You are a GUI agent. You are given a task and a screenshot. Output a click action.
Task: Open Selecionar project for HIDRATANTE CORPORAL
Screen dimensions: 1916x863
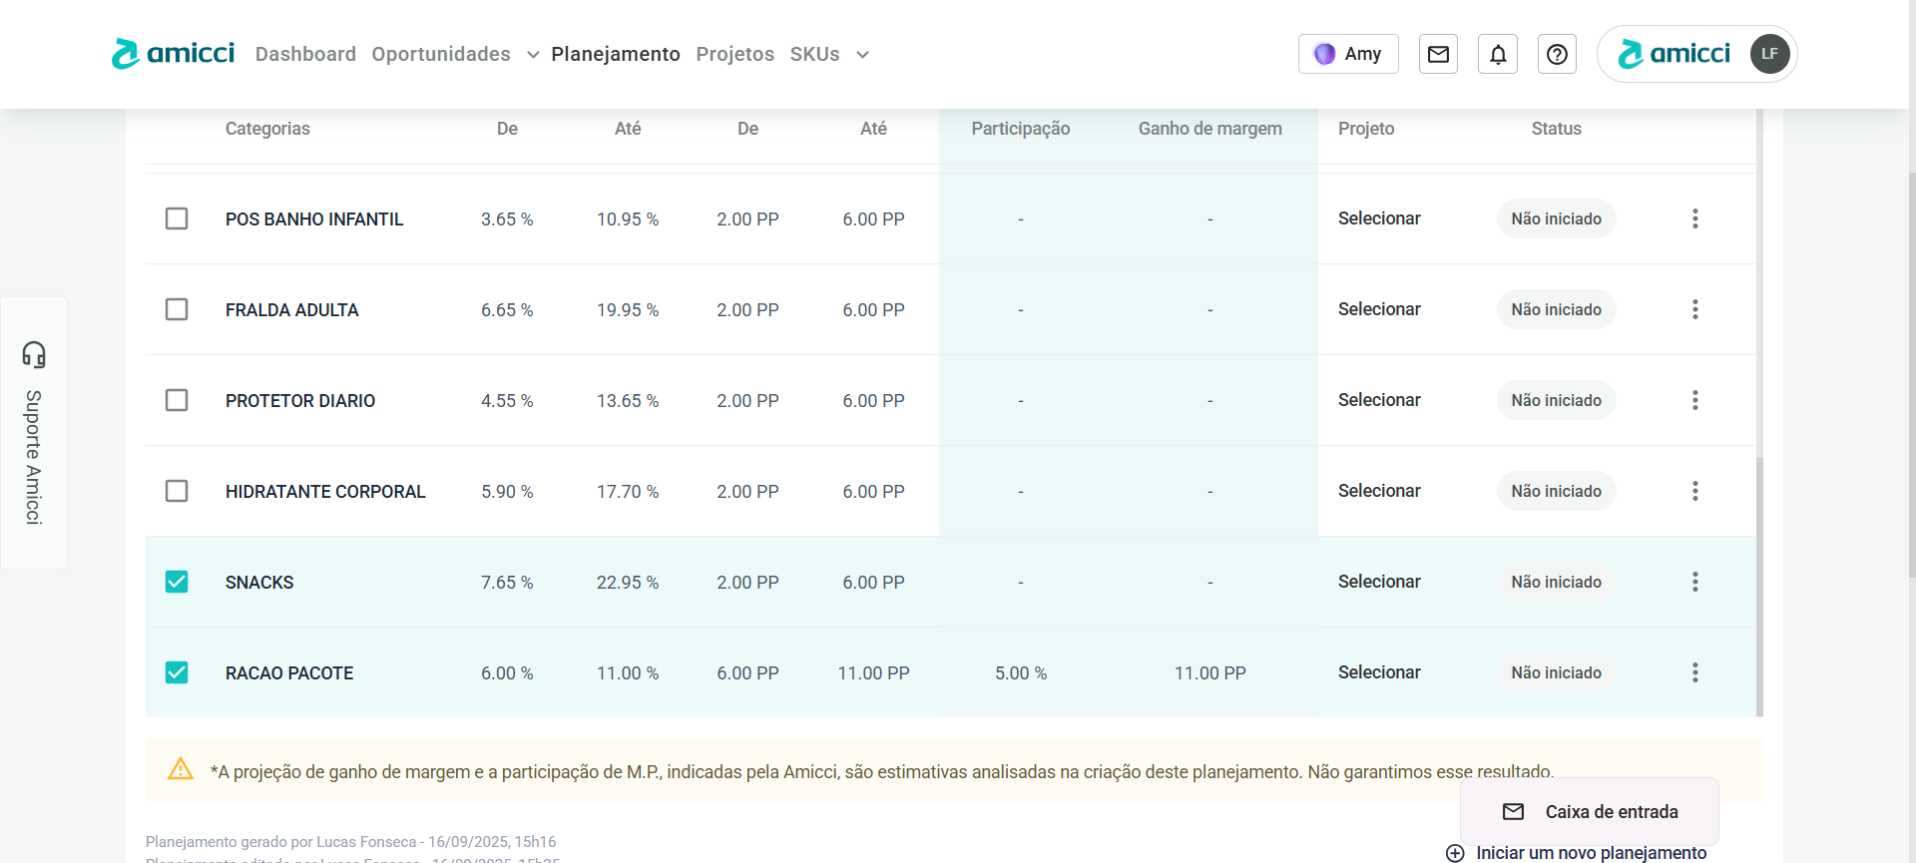[x=1379, y=491]
